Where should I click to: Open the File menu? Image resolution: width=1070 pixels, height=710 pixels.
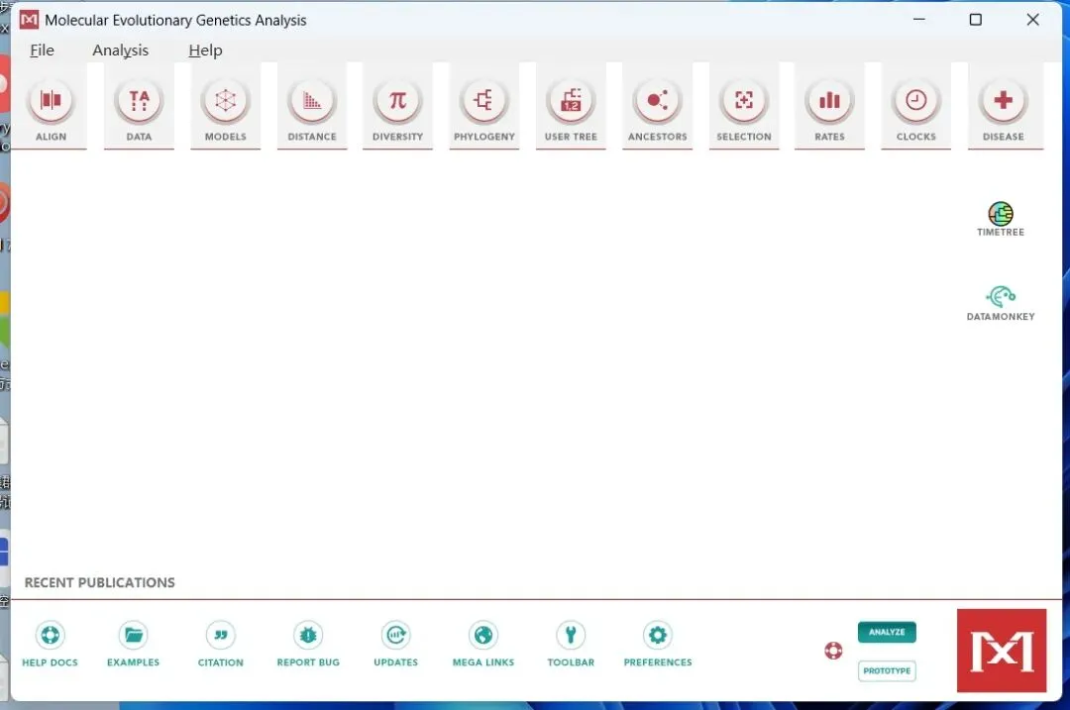tap(42, 51)
